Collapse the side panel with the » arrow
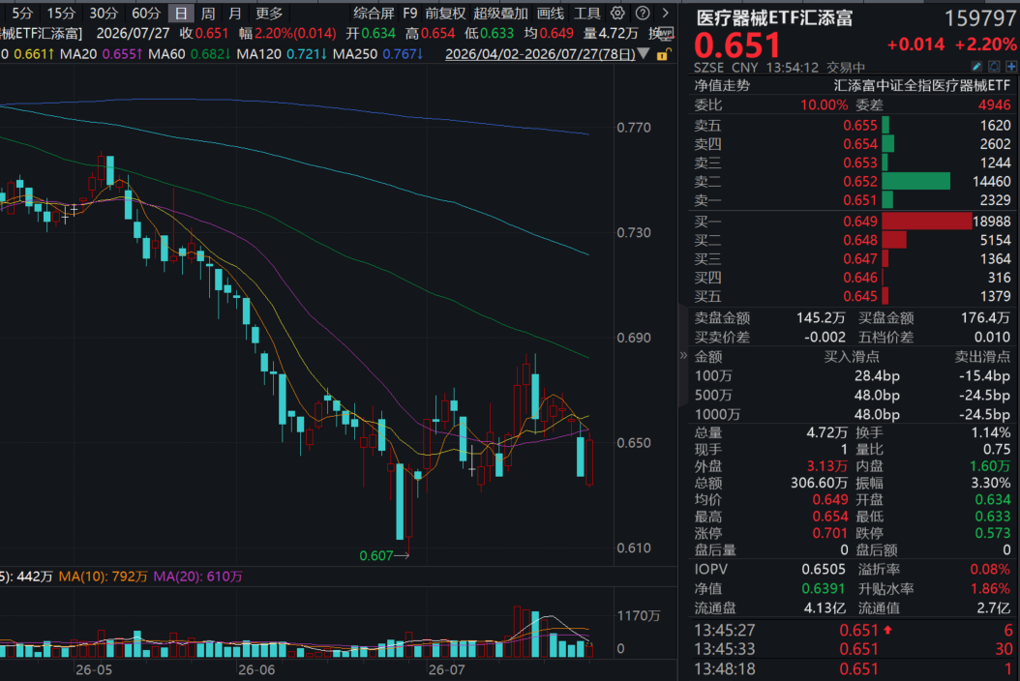The image size is (1020, 681). [683, 355]
